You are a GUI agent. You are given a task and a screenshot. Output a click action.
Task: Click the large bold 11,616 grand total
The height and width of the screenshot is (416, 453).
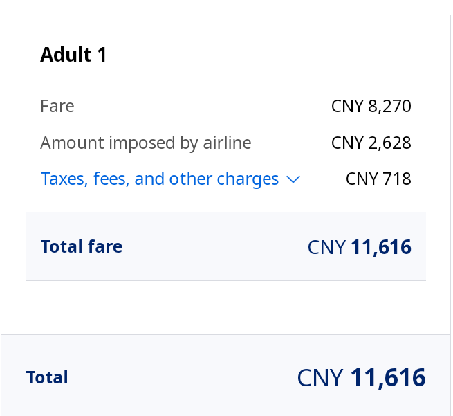388,378
